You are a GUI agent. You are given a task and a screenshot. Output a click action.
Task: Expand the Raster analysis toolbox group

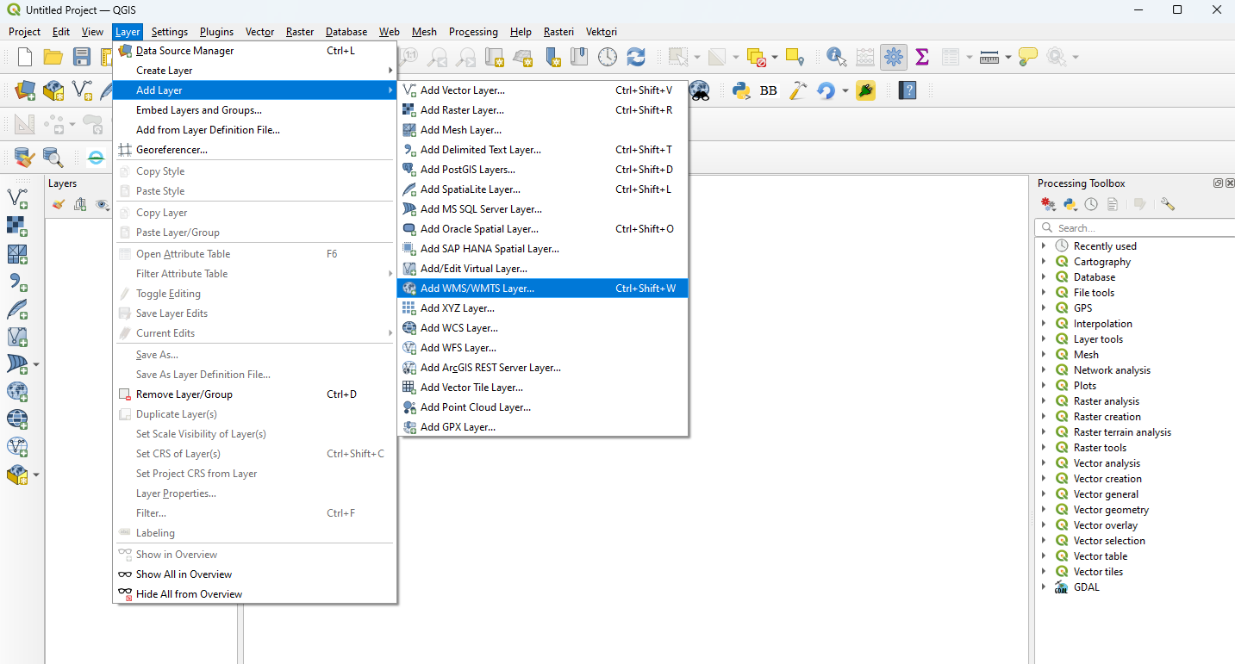[1044, 401]
